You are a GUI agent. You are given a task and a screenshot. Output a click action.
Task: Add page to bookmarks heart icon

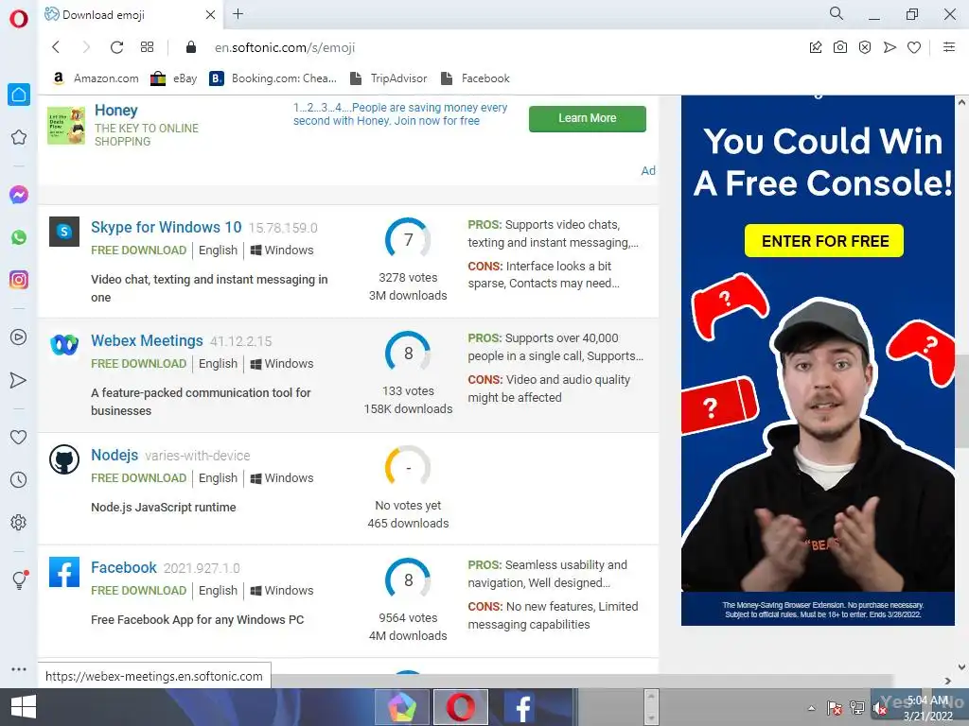[914, 47]
